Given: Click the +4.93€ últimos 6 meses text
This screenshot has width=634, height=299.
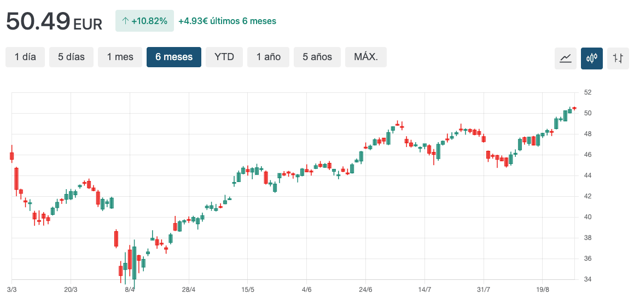Looking at the screenshot, I should pyautogui.click(x=227, y=21).
